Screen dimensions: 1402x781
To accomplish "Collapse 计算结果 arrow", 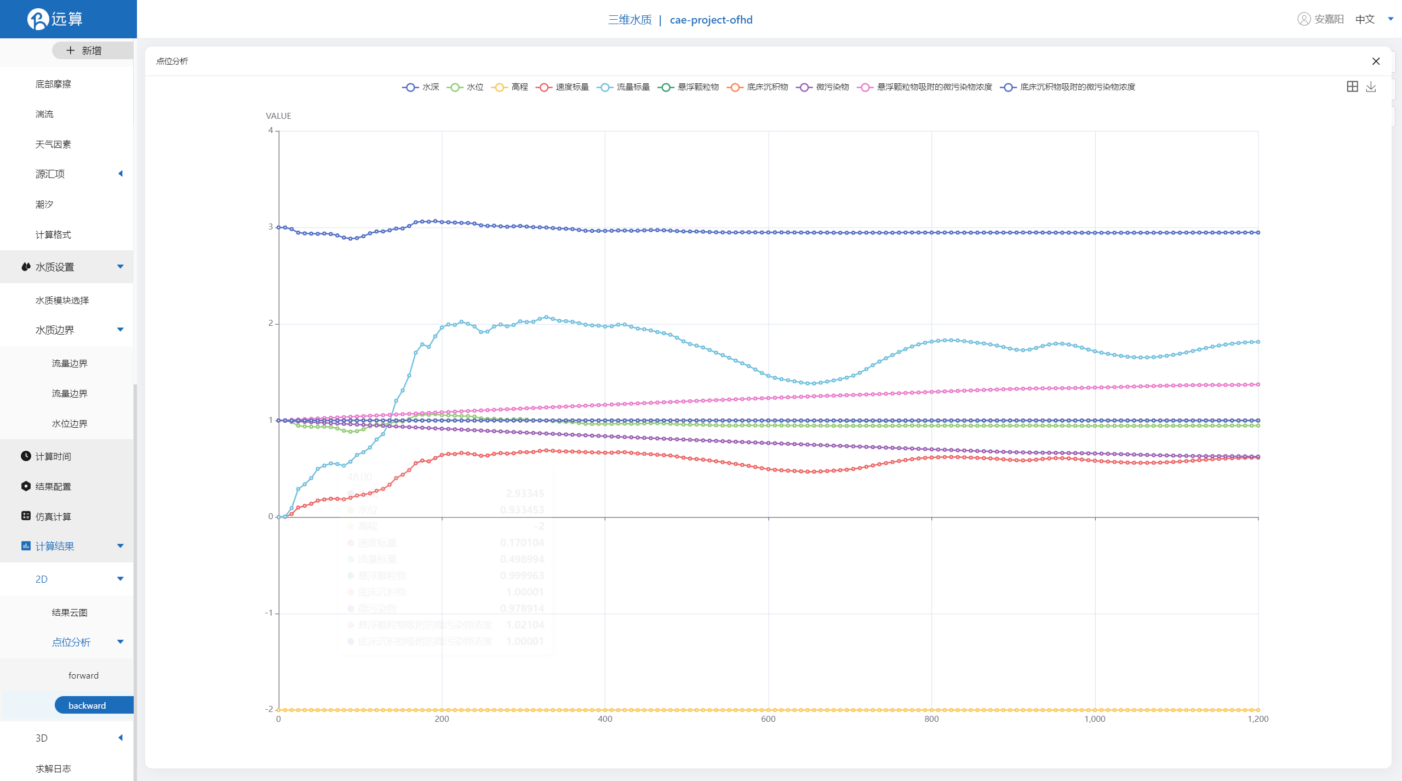I will coord(121,545).
